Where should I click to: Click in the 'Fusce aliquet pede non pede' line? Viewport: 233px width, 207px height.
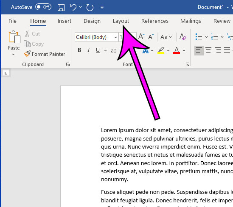click(x=167, y=192)
